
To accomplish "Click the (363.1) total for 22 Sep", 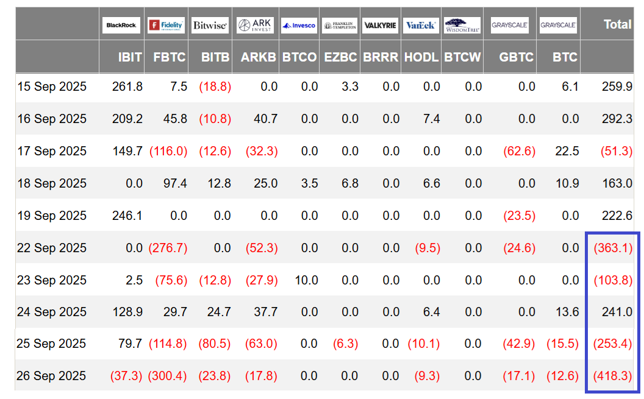I will click(x=613, y=248).
